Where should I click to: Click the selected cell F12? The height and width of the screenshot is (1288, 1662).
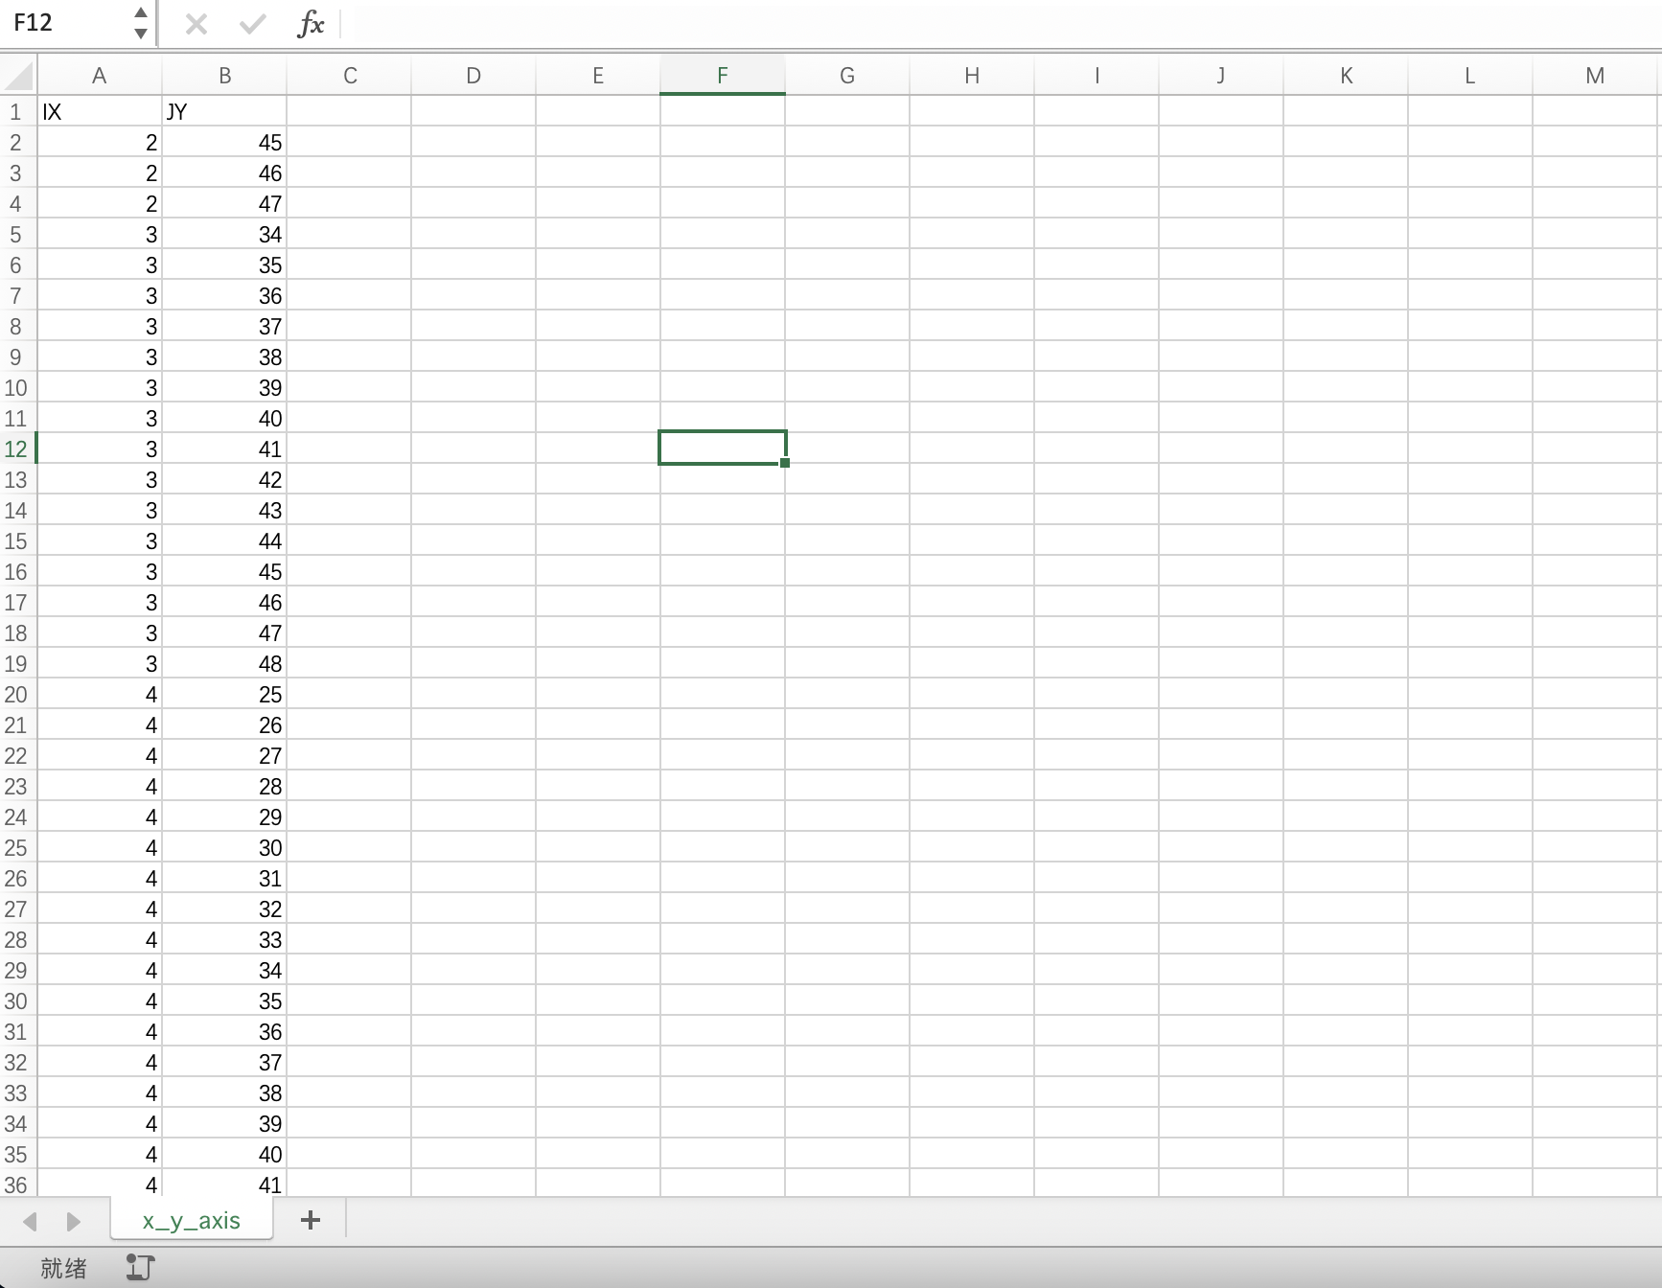point(723,448)
